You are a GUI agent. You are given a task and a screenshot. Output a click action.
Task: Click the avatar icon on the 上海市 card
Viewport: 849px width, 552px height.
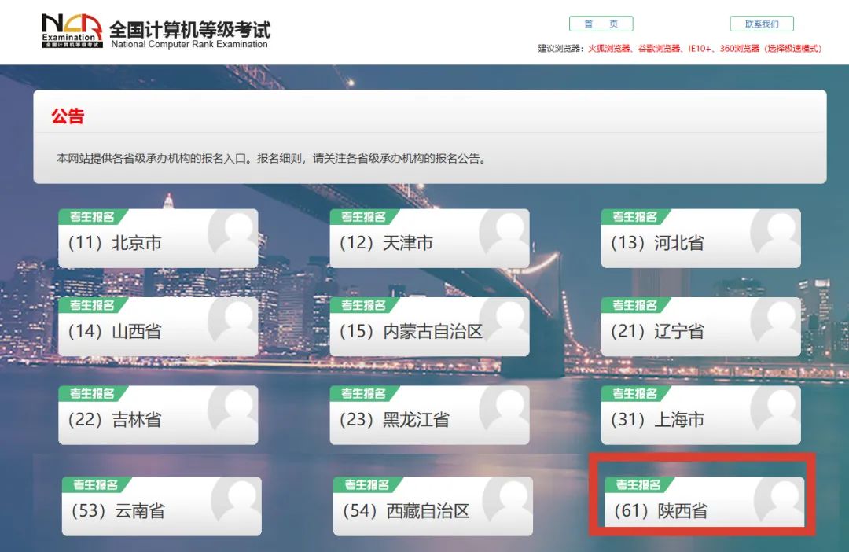point(776,410)
